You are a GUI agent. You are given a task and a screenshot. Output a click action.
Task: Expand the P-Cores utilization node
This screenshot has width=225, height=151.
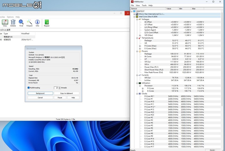tap(142, 88)
